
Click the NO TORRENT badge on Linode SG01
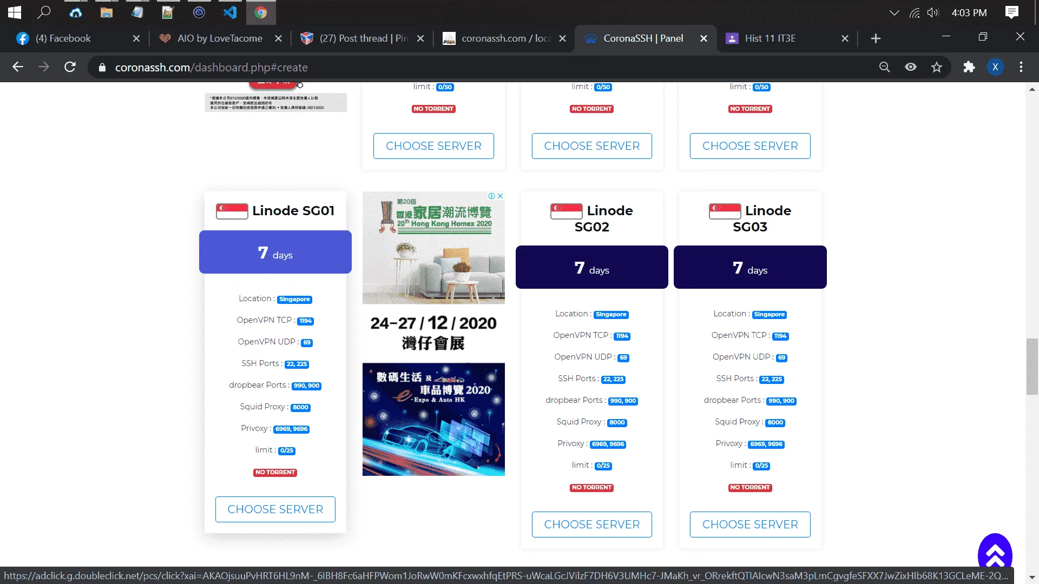(275, 473)
